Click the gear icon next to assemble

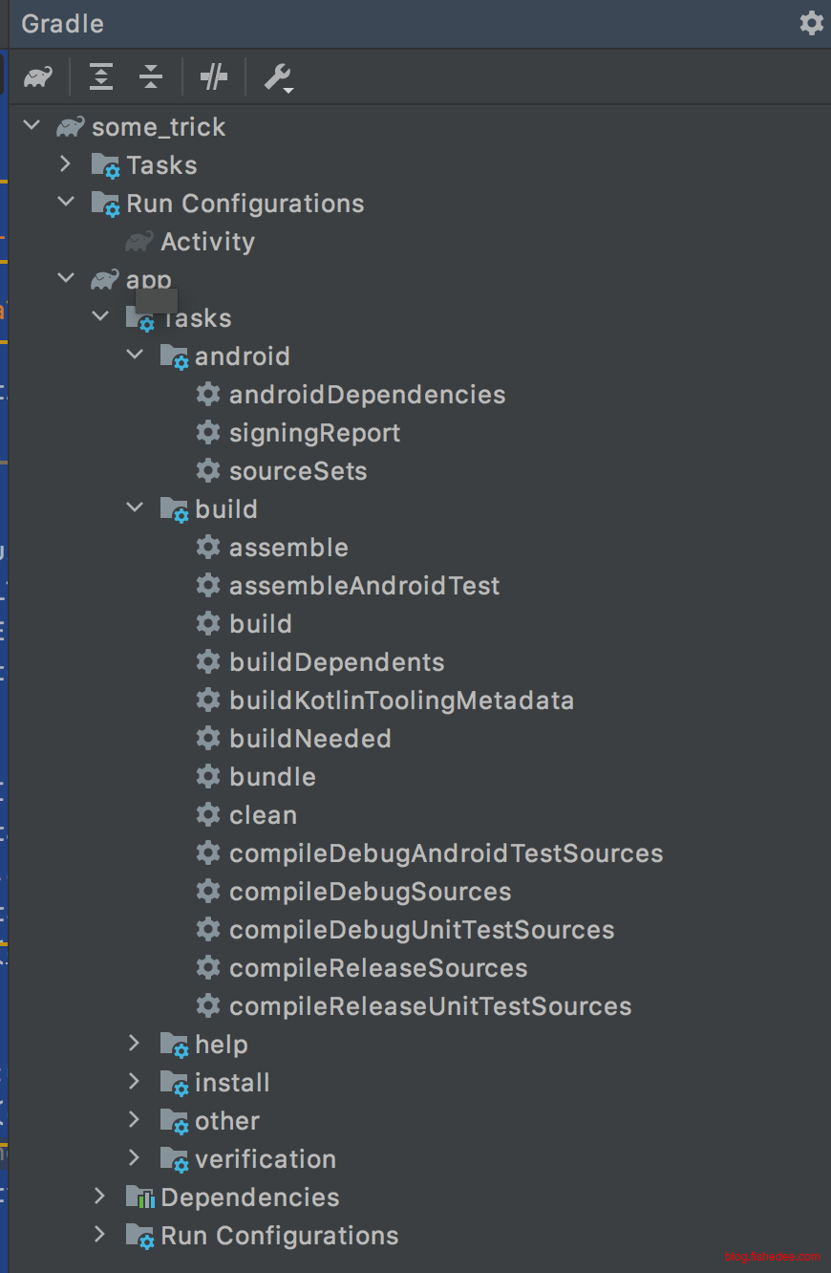point(207,548)
